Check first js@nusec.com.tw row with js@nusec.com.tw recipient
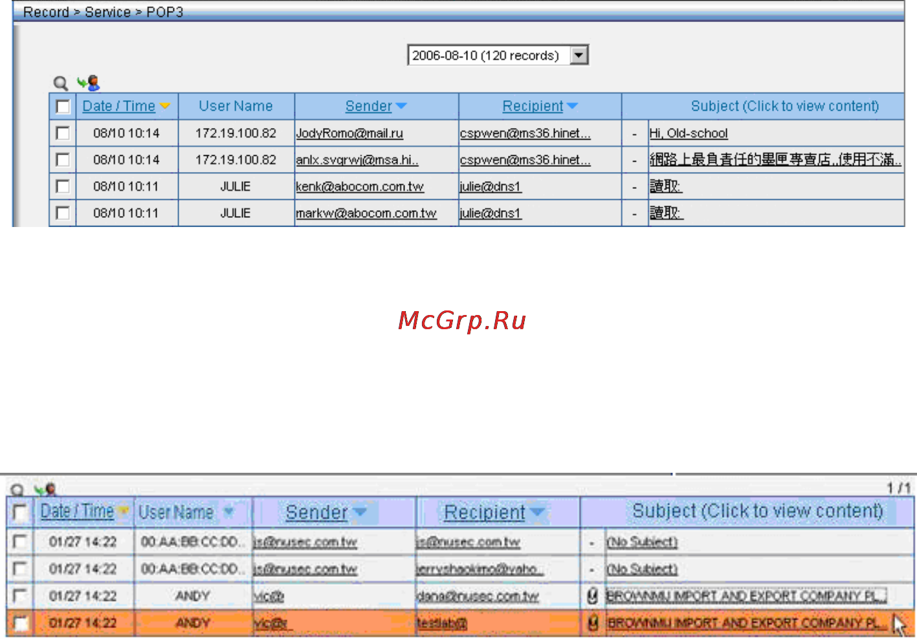 [20, 541]
